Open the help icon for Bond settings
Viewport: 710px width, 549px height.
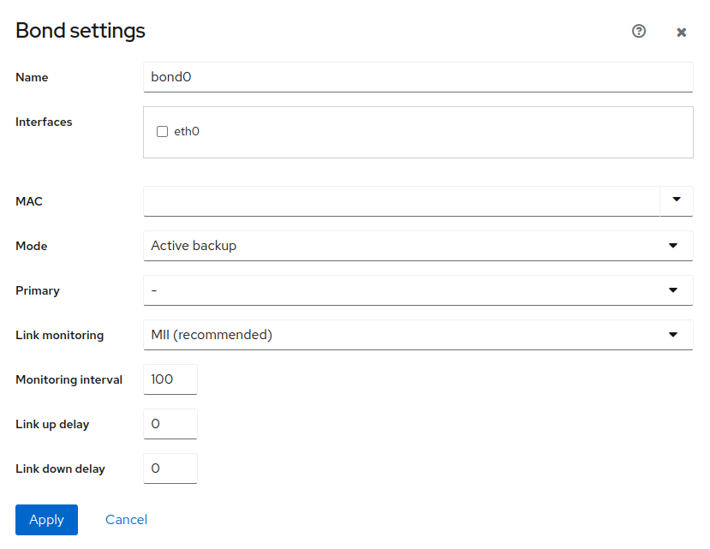638,32
